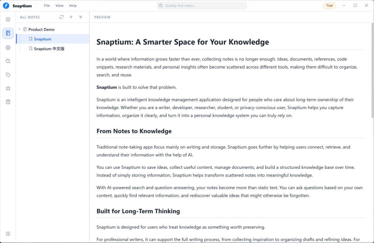This screenshot has height=243, width=374.
Task: Click the ALL NOTES panel header
Action: point(30,17)
